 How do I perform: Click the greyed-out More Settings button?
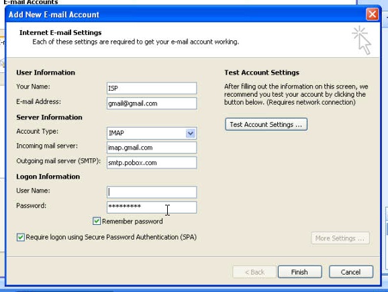[x=340, y=238]
